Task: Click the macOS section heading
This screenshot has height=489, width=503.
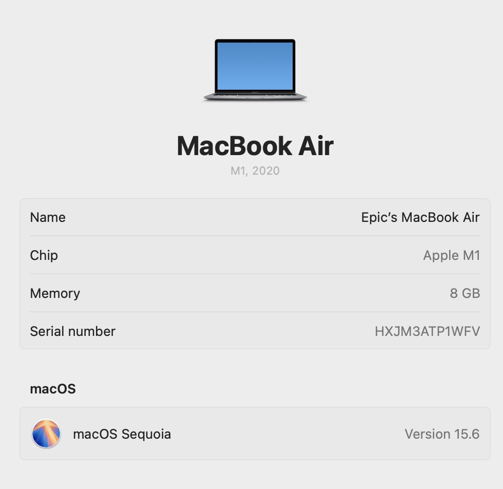Action: tap(53, 389)
